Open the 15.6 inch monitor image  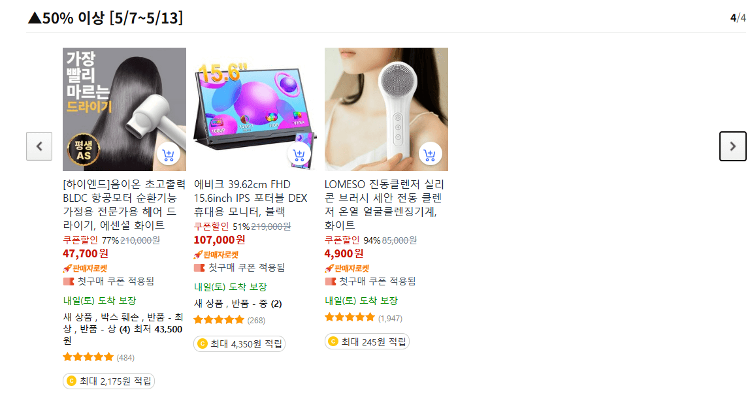(255, 109)
